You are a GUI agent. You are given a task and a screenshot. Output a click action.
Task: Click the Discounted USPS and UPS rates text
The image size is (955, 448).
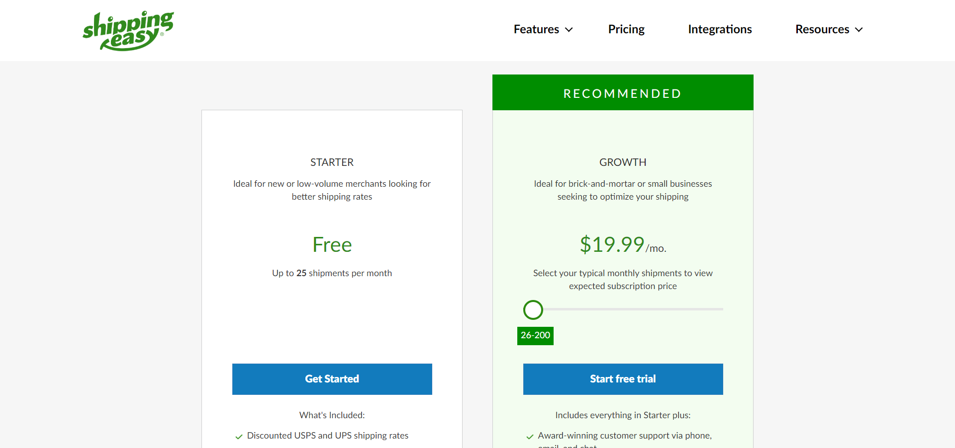327,436
